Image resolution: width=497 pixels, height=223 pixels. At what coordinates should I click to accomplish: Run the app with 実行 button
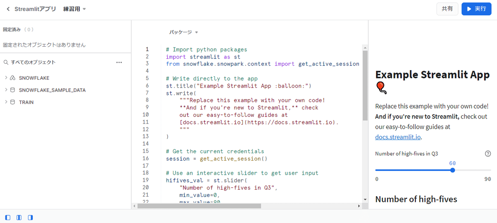476,9
